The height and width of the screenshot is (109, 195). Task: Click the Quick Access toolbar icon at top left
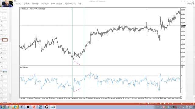point(15,1)
